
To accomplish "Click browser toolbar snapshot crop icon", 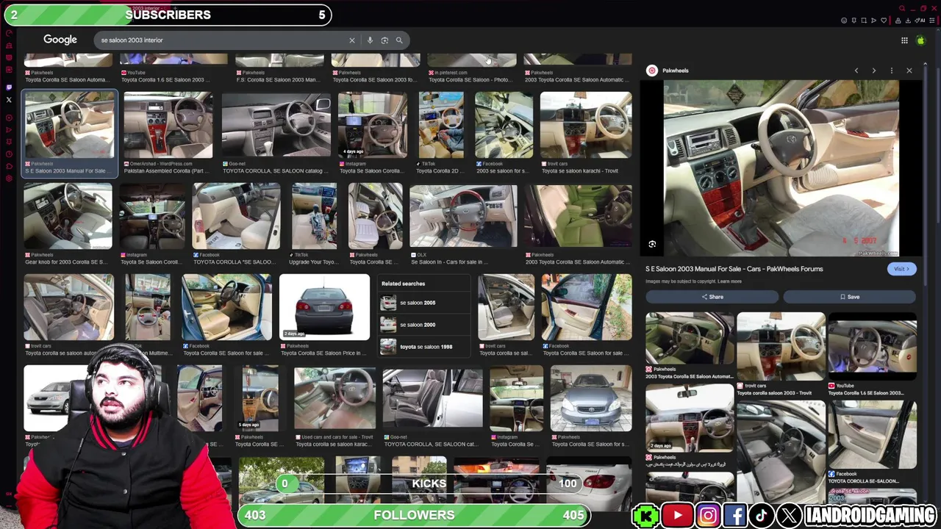I will click(x=864, y=21).
